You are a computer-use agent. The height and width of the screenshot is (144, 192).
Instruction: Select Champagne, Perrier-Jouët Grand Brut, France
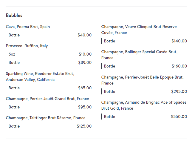click(x=47, y=99)
